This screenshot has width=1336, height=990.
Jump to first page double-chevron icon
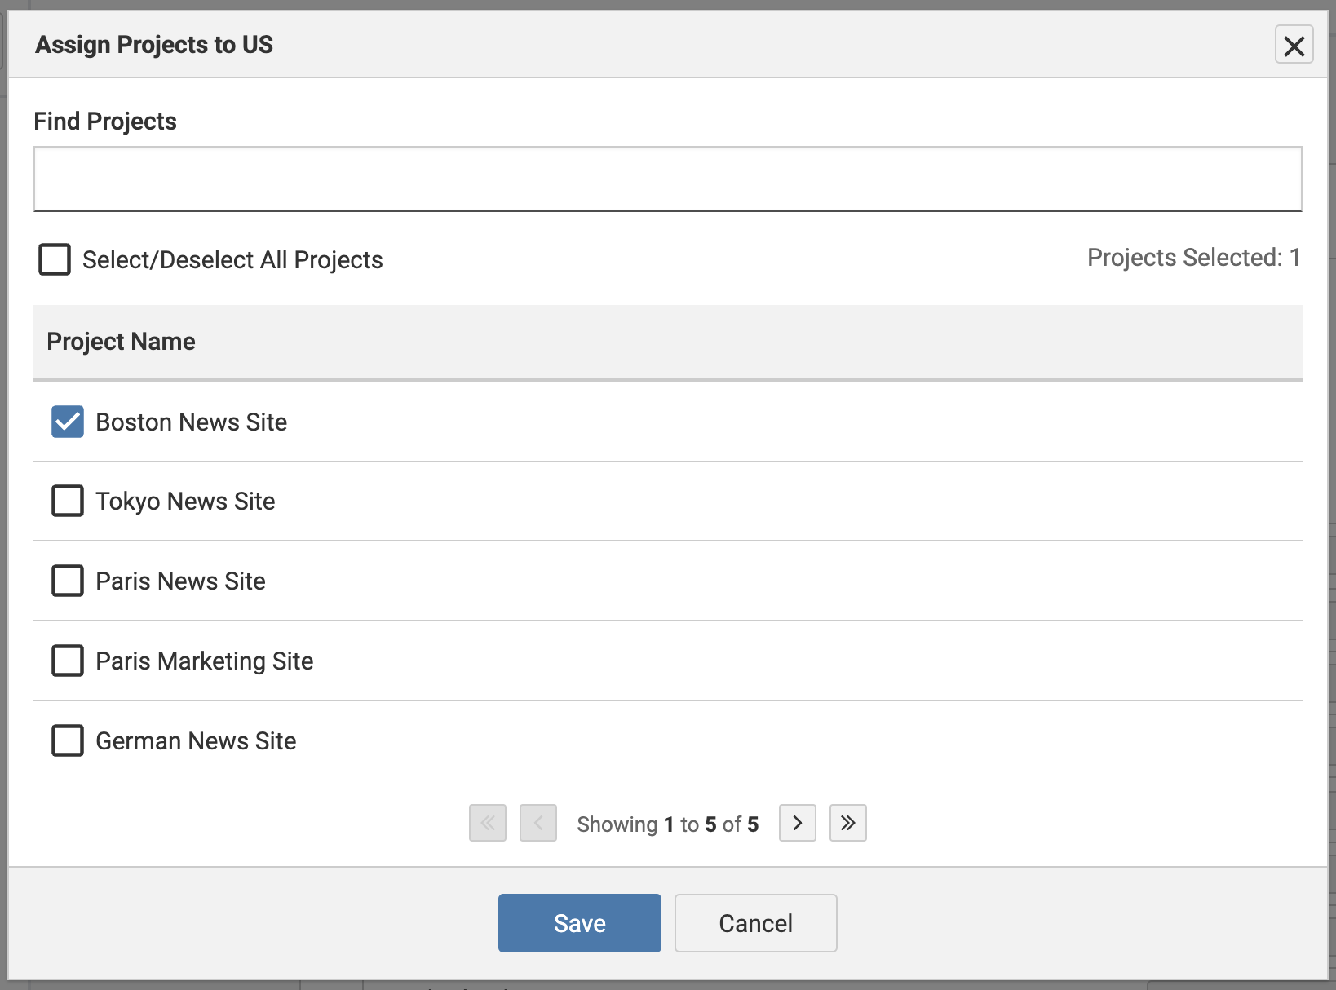488,823
